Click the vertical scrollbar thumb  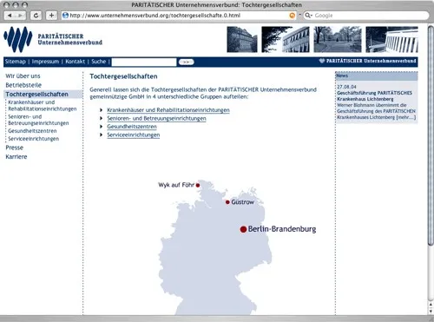(431, 135)
